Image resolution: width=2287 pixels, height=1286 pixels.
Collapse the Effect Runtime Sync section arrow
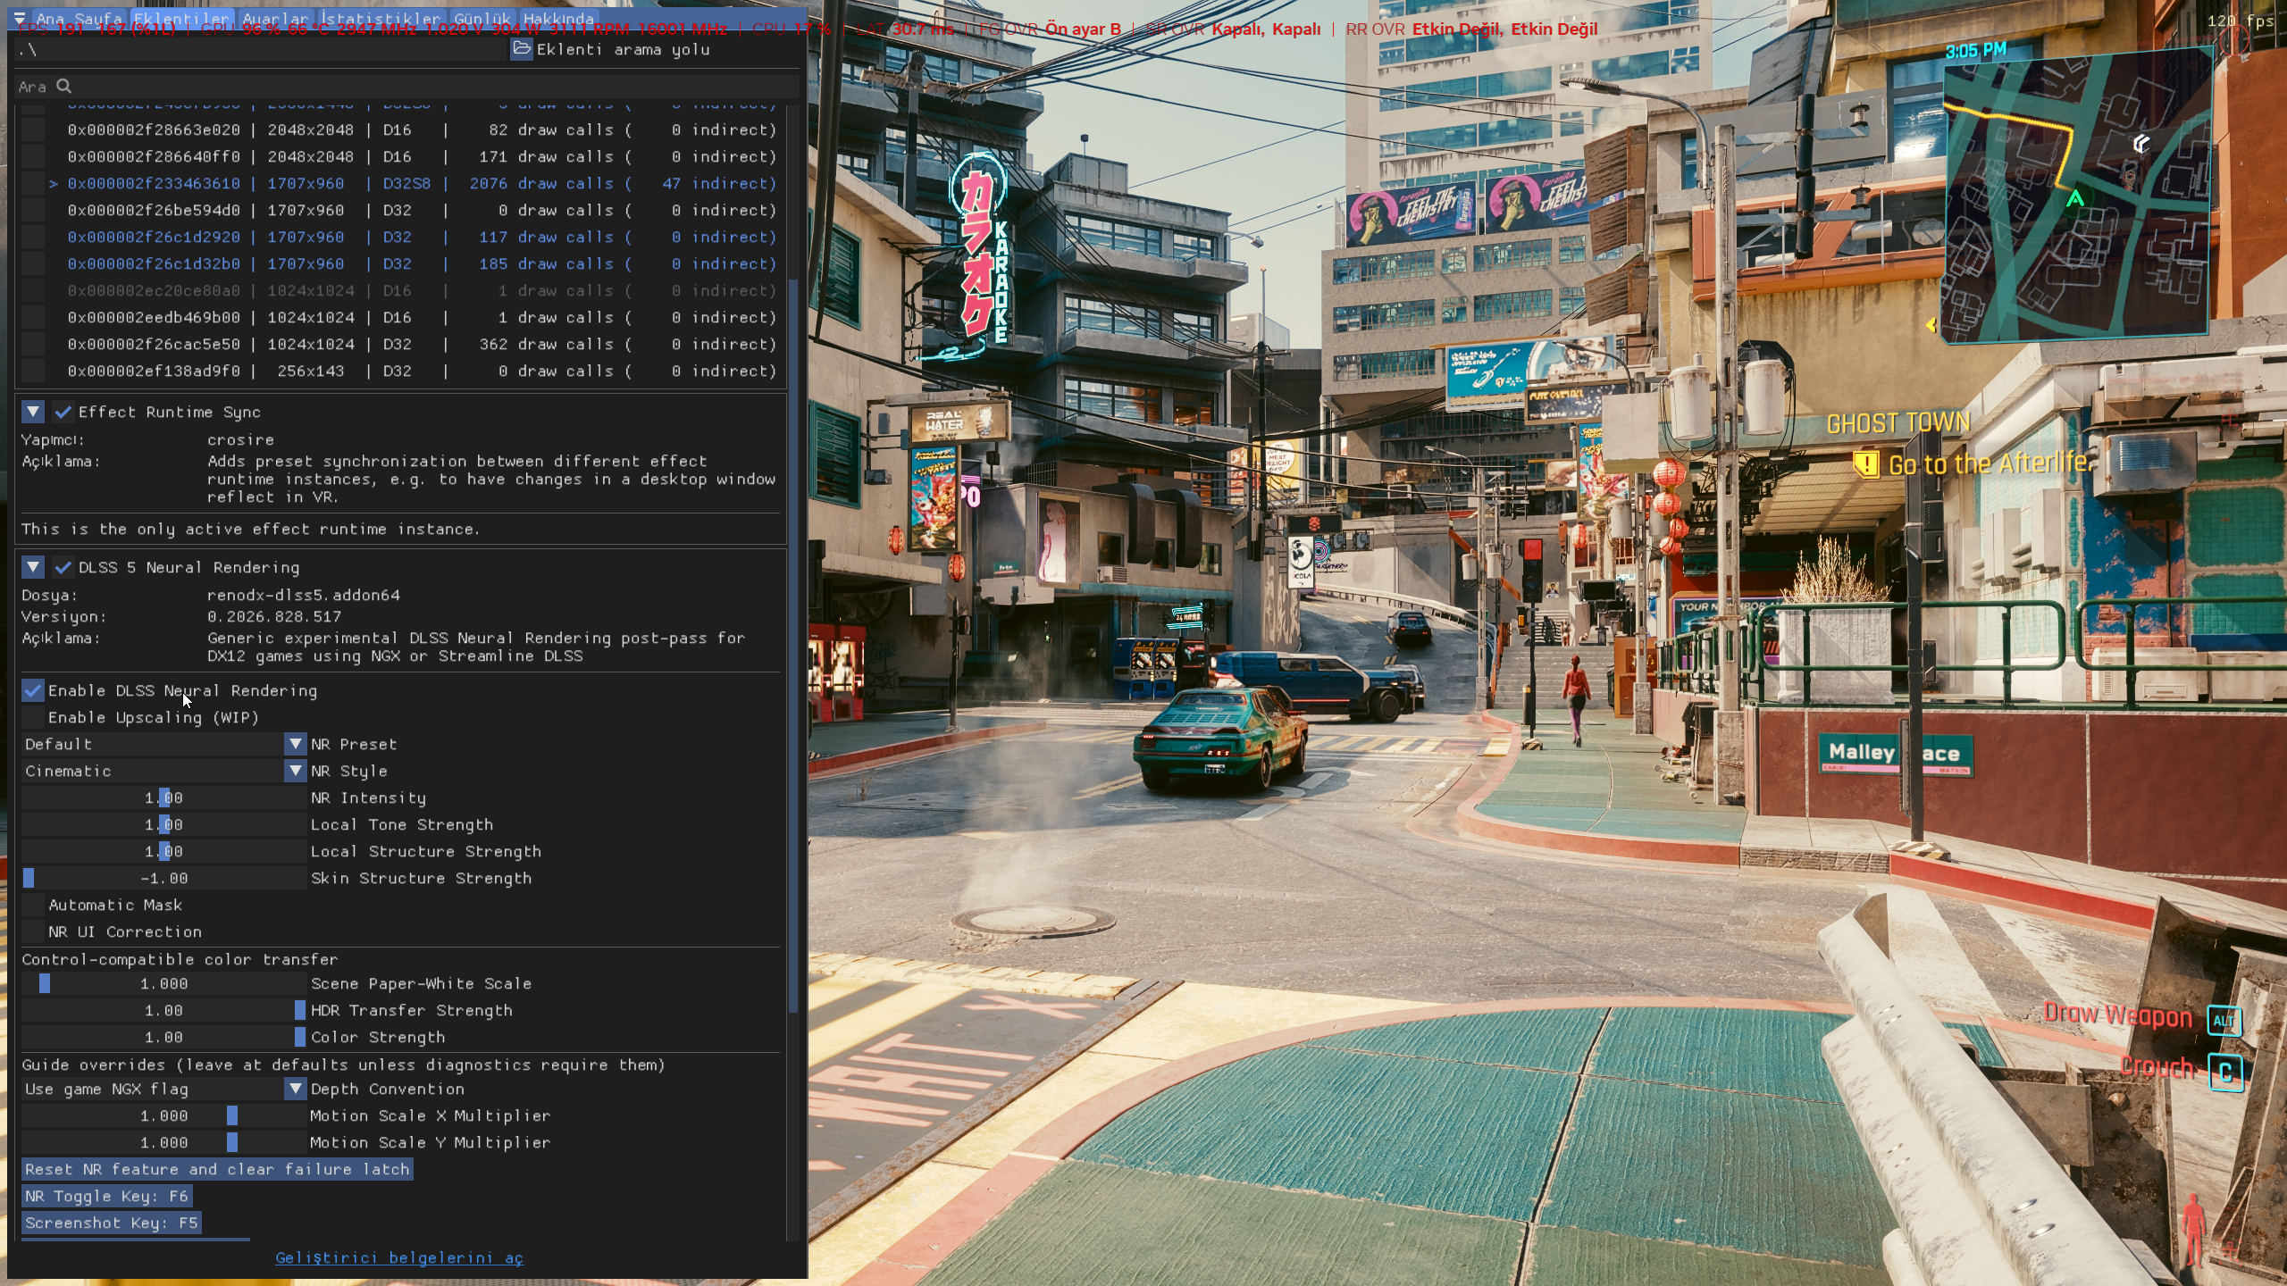33,412
